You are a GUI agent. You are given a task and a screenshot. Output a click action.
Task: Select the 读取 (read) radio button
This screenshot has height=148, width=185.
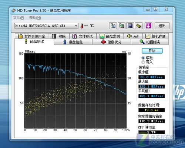click(x=143, y=58)
